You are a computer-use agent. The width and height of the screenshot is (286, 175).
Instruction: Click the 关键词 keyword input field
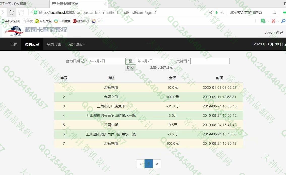click(210, 61)
